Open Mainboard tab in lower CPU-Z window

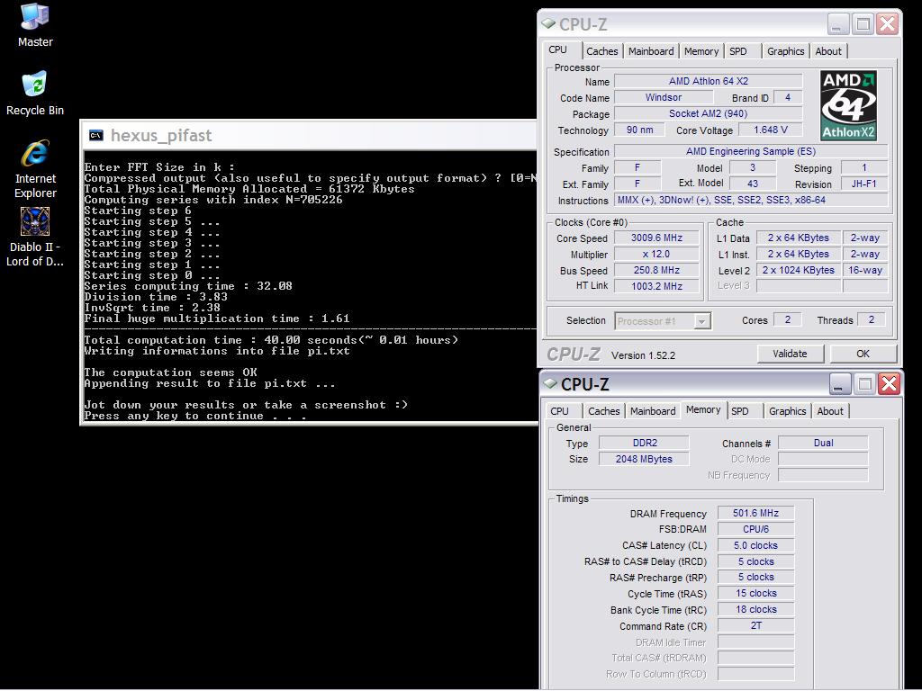tap(653, 411)
